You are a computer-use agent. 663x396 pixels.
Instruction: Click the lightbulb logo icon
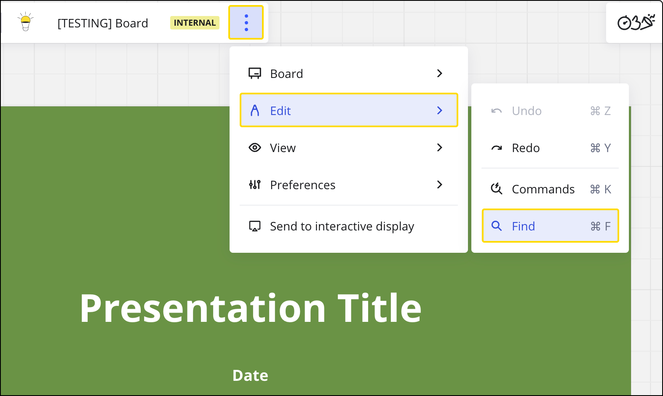(x=26, y=22)
